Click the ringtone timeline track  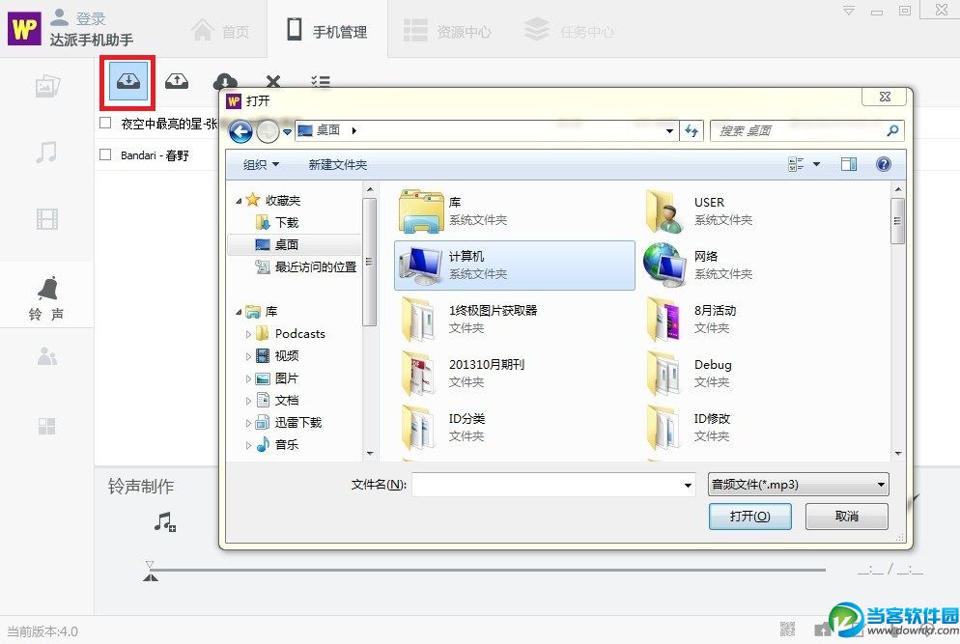(x=487, y=570)
